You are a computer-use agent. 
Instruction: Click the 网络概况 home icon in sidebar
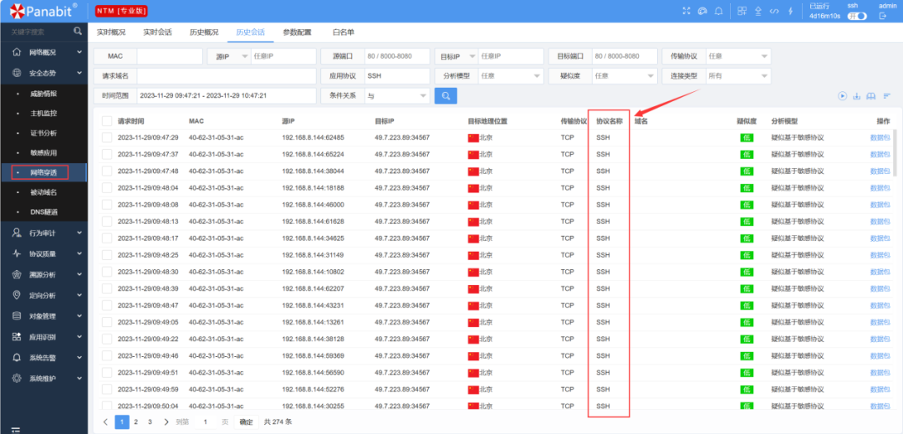point(17,52)
